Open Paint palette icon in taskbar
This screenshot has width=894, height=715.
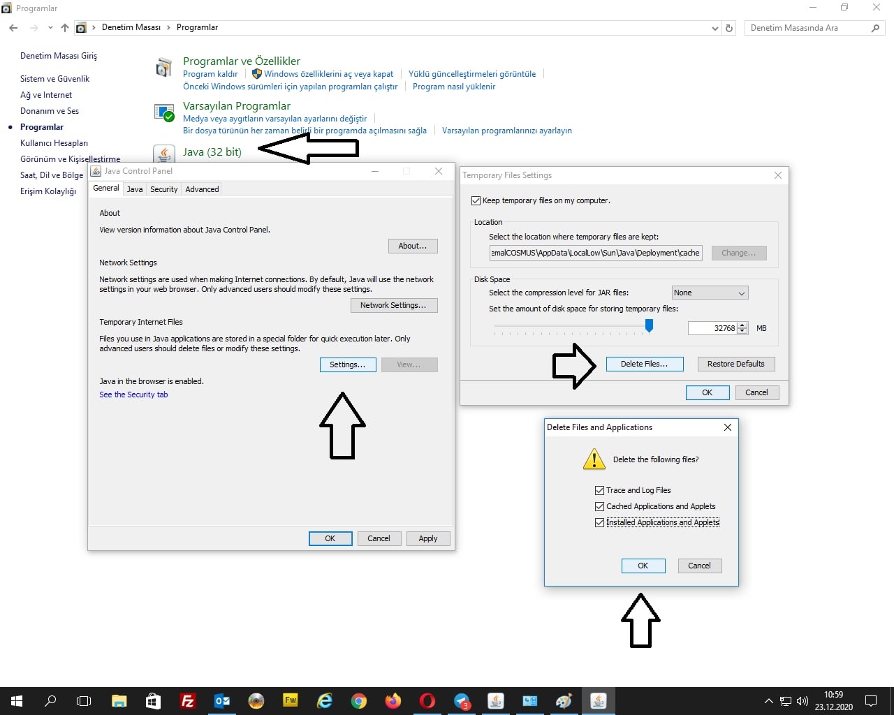point(564,701)
